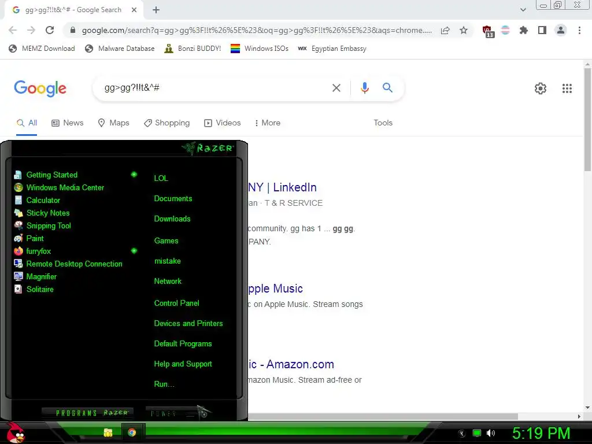Launch Magnifier
592x444 pixels.
pyautogui.click(x=35, y=276)
